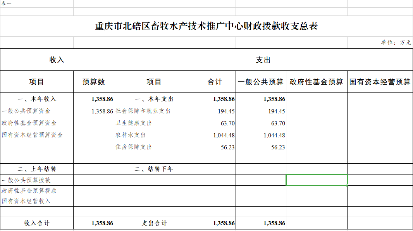
Task: Select the 国有资本经营预算资金 cell
Action: click(x=36, y=135)
